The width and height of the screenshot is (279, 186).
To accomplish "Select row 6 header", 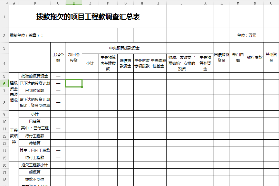I will pos(4,83).
